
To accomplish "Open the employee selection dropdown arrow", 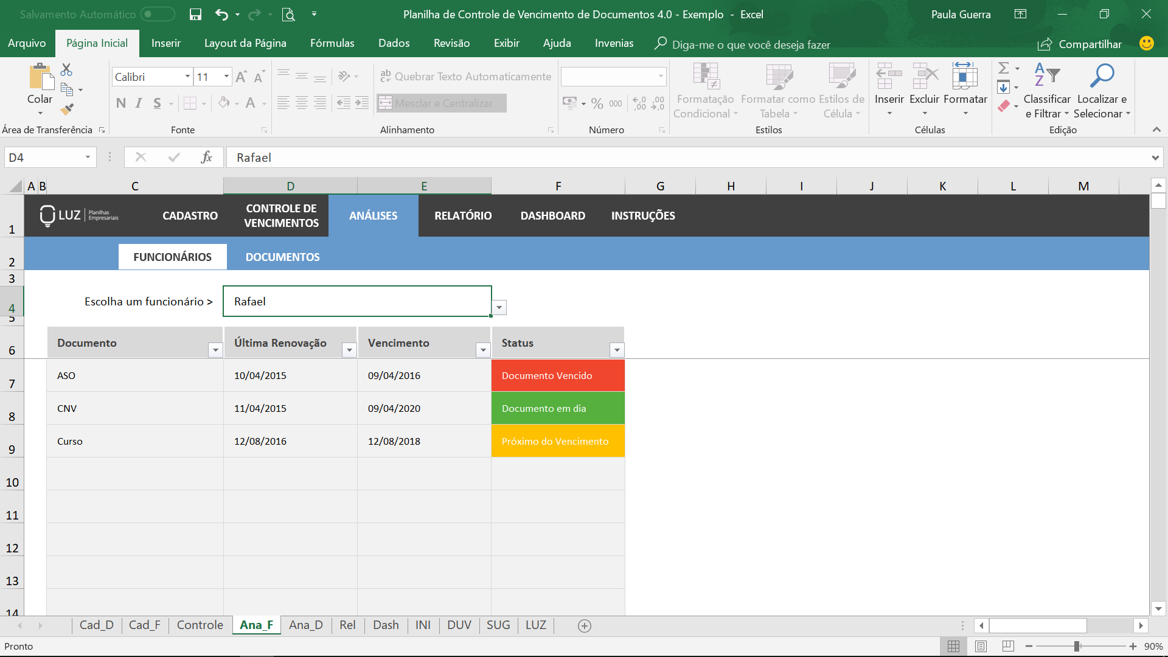I will (x=499, y=307).
